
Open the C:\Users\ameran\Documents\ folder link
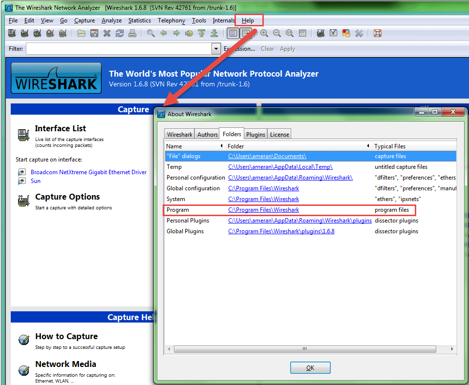coord(267,156)
